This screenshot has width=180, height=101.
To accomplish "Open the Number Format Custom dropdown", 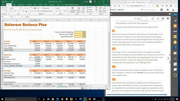I will click(67, 8).
